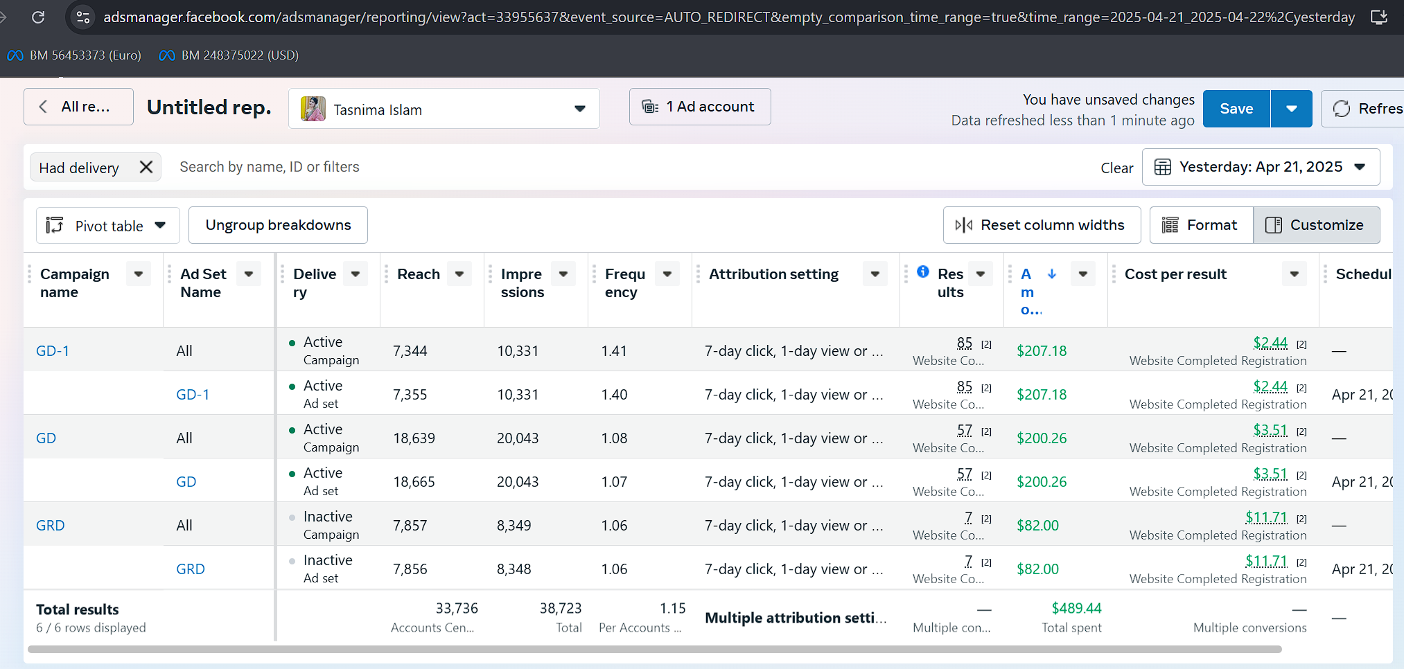Open the Pivot table dropdown
Image resolution: width=1404 pixels, height=669 pixels.
point(107,226)
